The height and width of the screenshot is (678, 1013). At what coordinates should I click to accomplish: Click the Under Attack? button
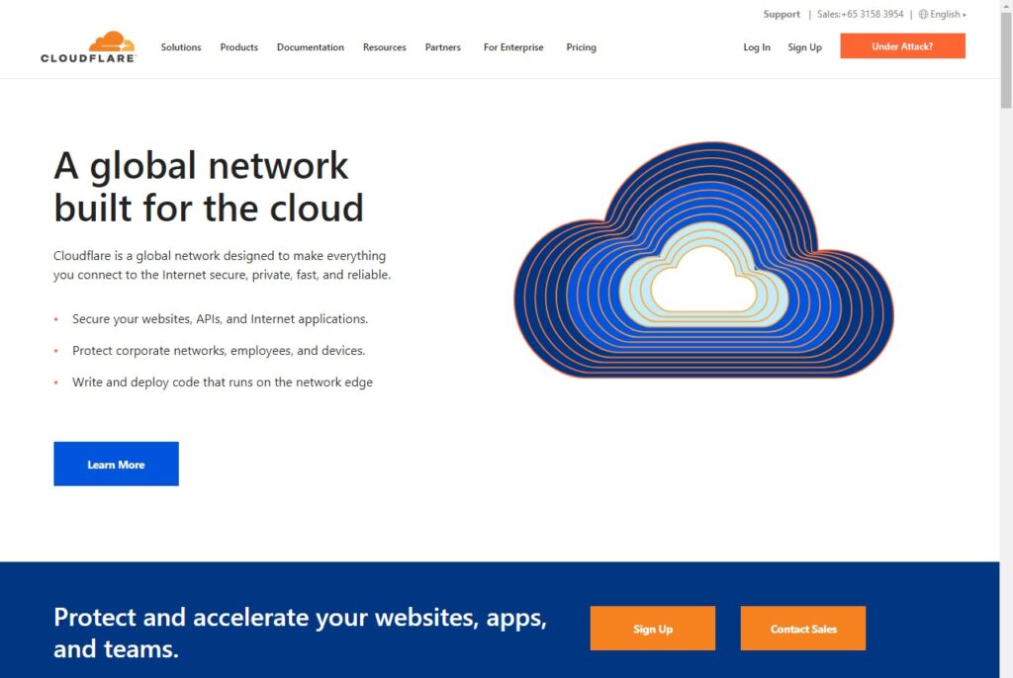(x=902, y=45)
